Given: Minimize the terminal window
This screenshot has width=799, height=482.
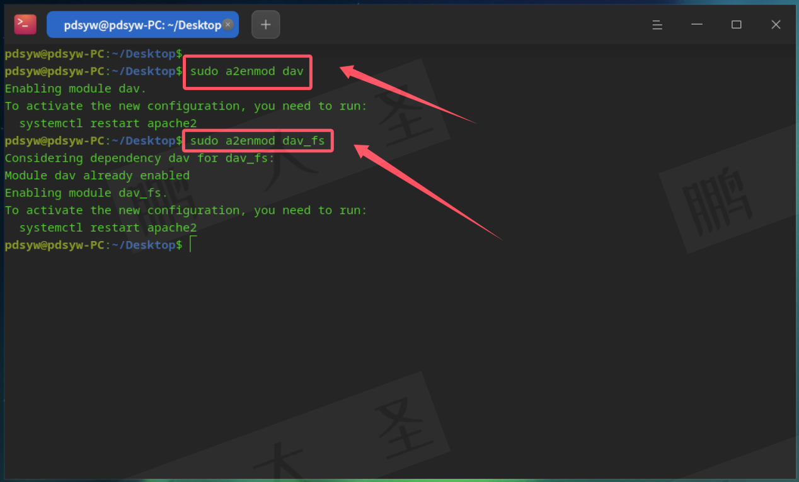Looking at the screenshot, I should click(696, 25).
